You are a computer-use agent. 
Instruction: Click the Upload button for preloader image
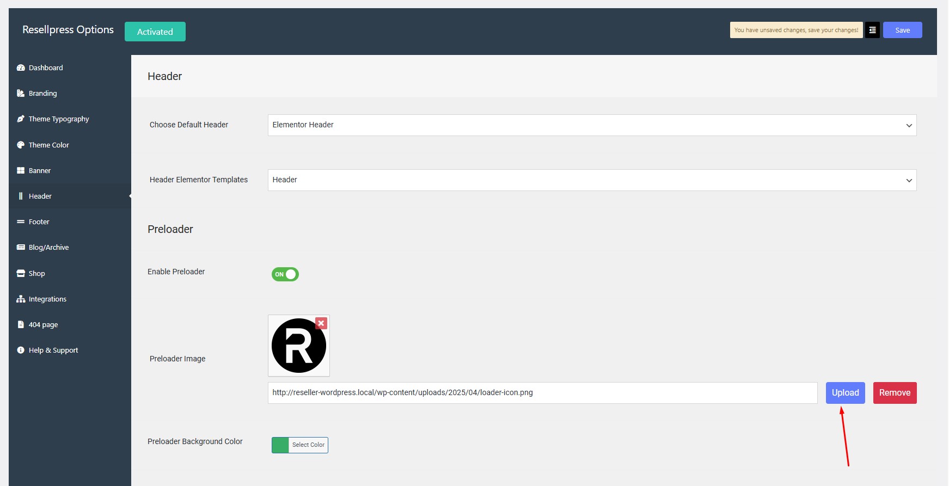tap(845, 393)
